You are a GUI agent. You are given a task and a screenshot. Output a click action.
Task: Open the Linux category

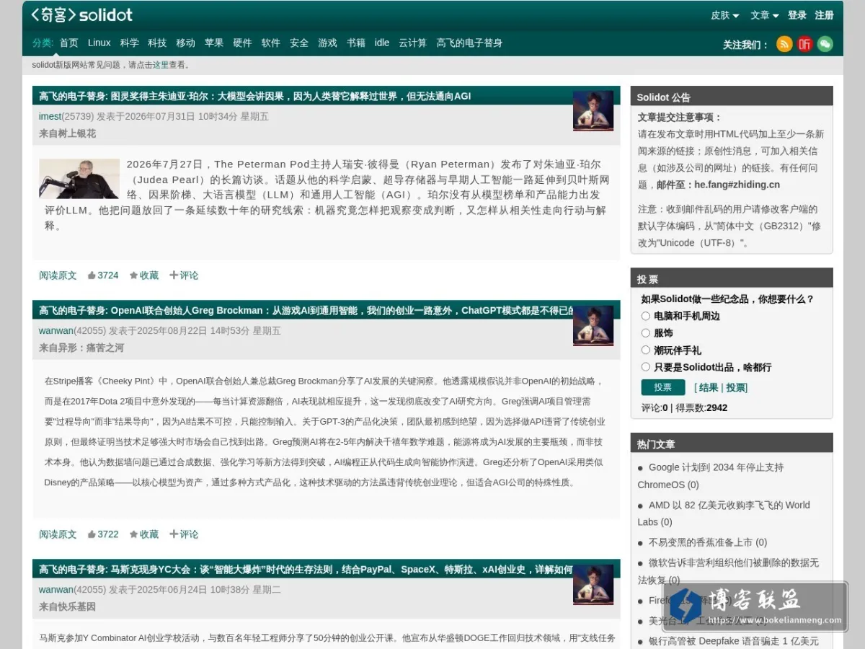tap(99, 43)
